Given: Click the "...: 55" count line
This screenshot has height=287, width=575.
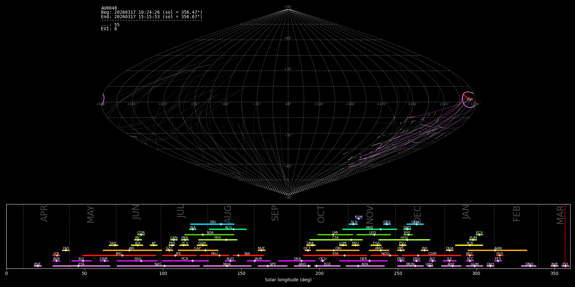Looking at the screenshot, I should pyautogui.click(x=110, y=25).
